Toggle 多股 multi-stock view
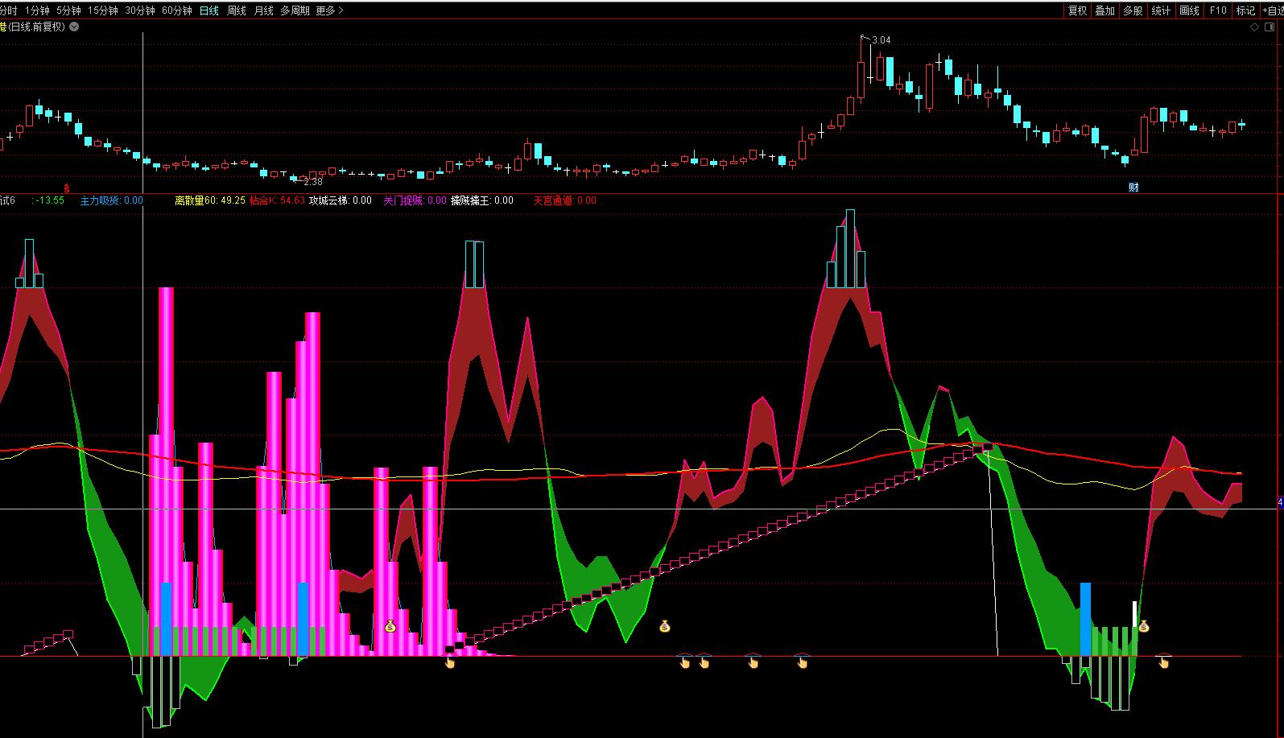1284x738 pixels. [x=1133, y=10]
